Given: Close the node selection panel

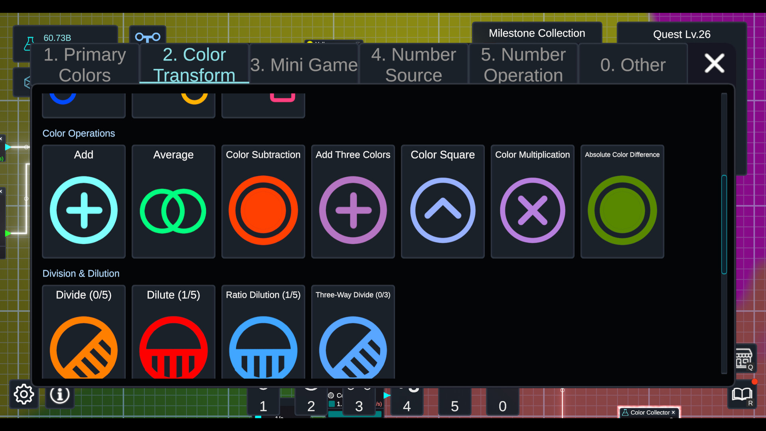Looking at the screenshot, I should pos(714,63).
